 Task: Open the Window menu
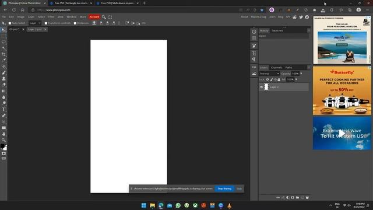72,17
